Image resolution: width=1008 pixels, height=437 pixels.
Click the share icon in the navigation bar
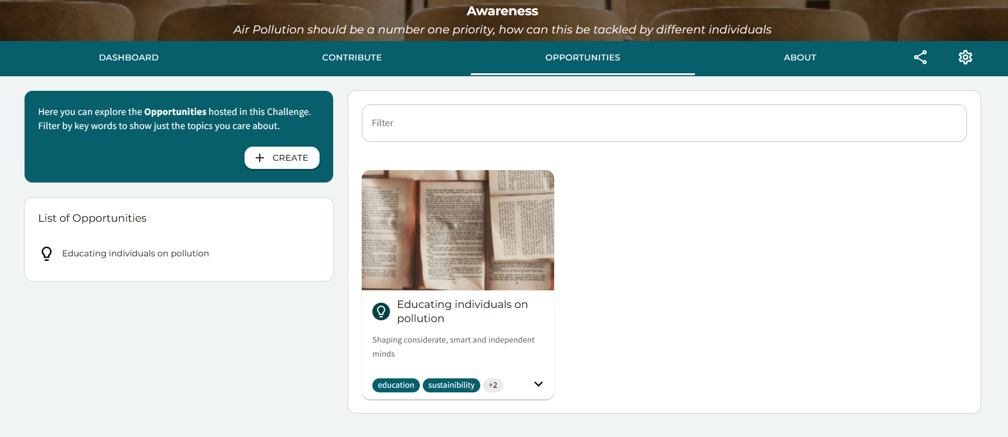(x=920, y=57)
